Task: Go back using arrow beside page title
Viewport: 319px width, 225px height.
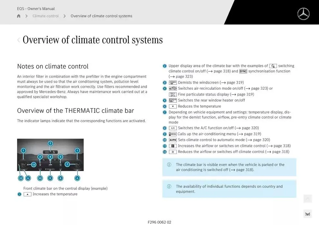Action: click(19, 40)
